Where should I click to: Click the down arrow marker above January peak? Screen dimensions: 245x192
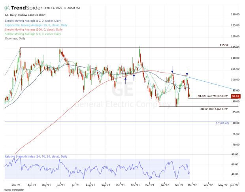(172, 70)
